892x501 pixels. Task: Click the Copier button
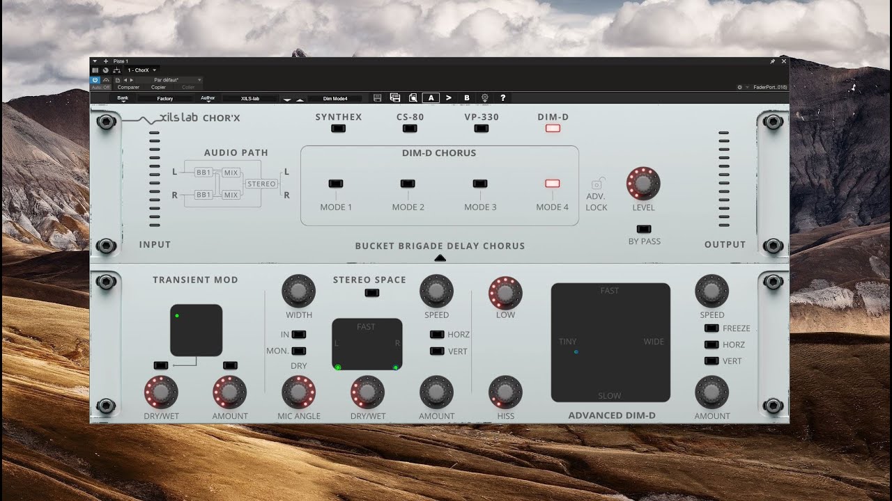[x=158, y=87]
